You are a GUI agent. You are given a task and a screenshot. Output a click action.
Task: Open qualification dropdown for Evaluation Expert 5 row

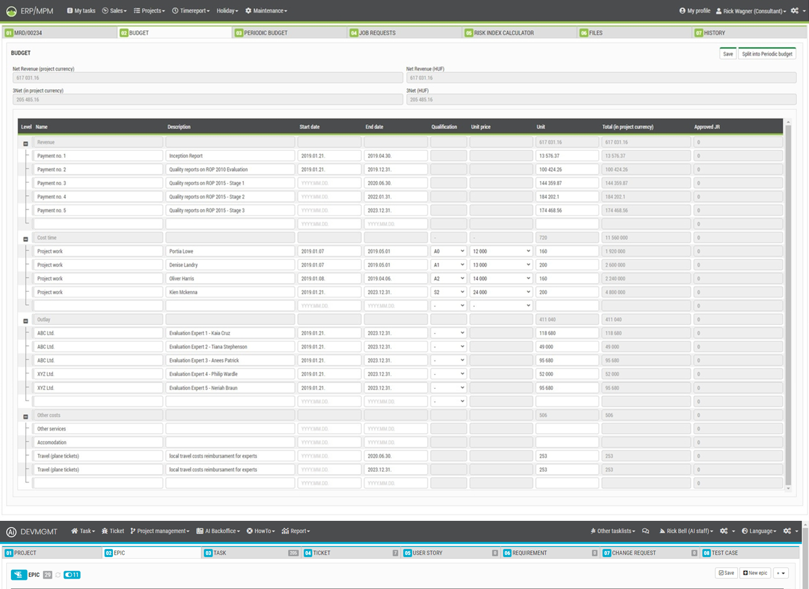coord(448,388)
